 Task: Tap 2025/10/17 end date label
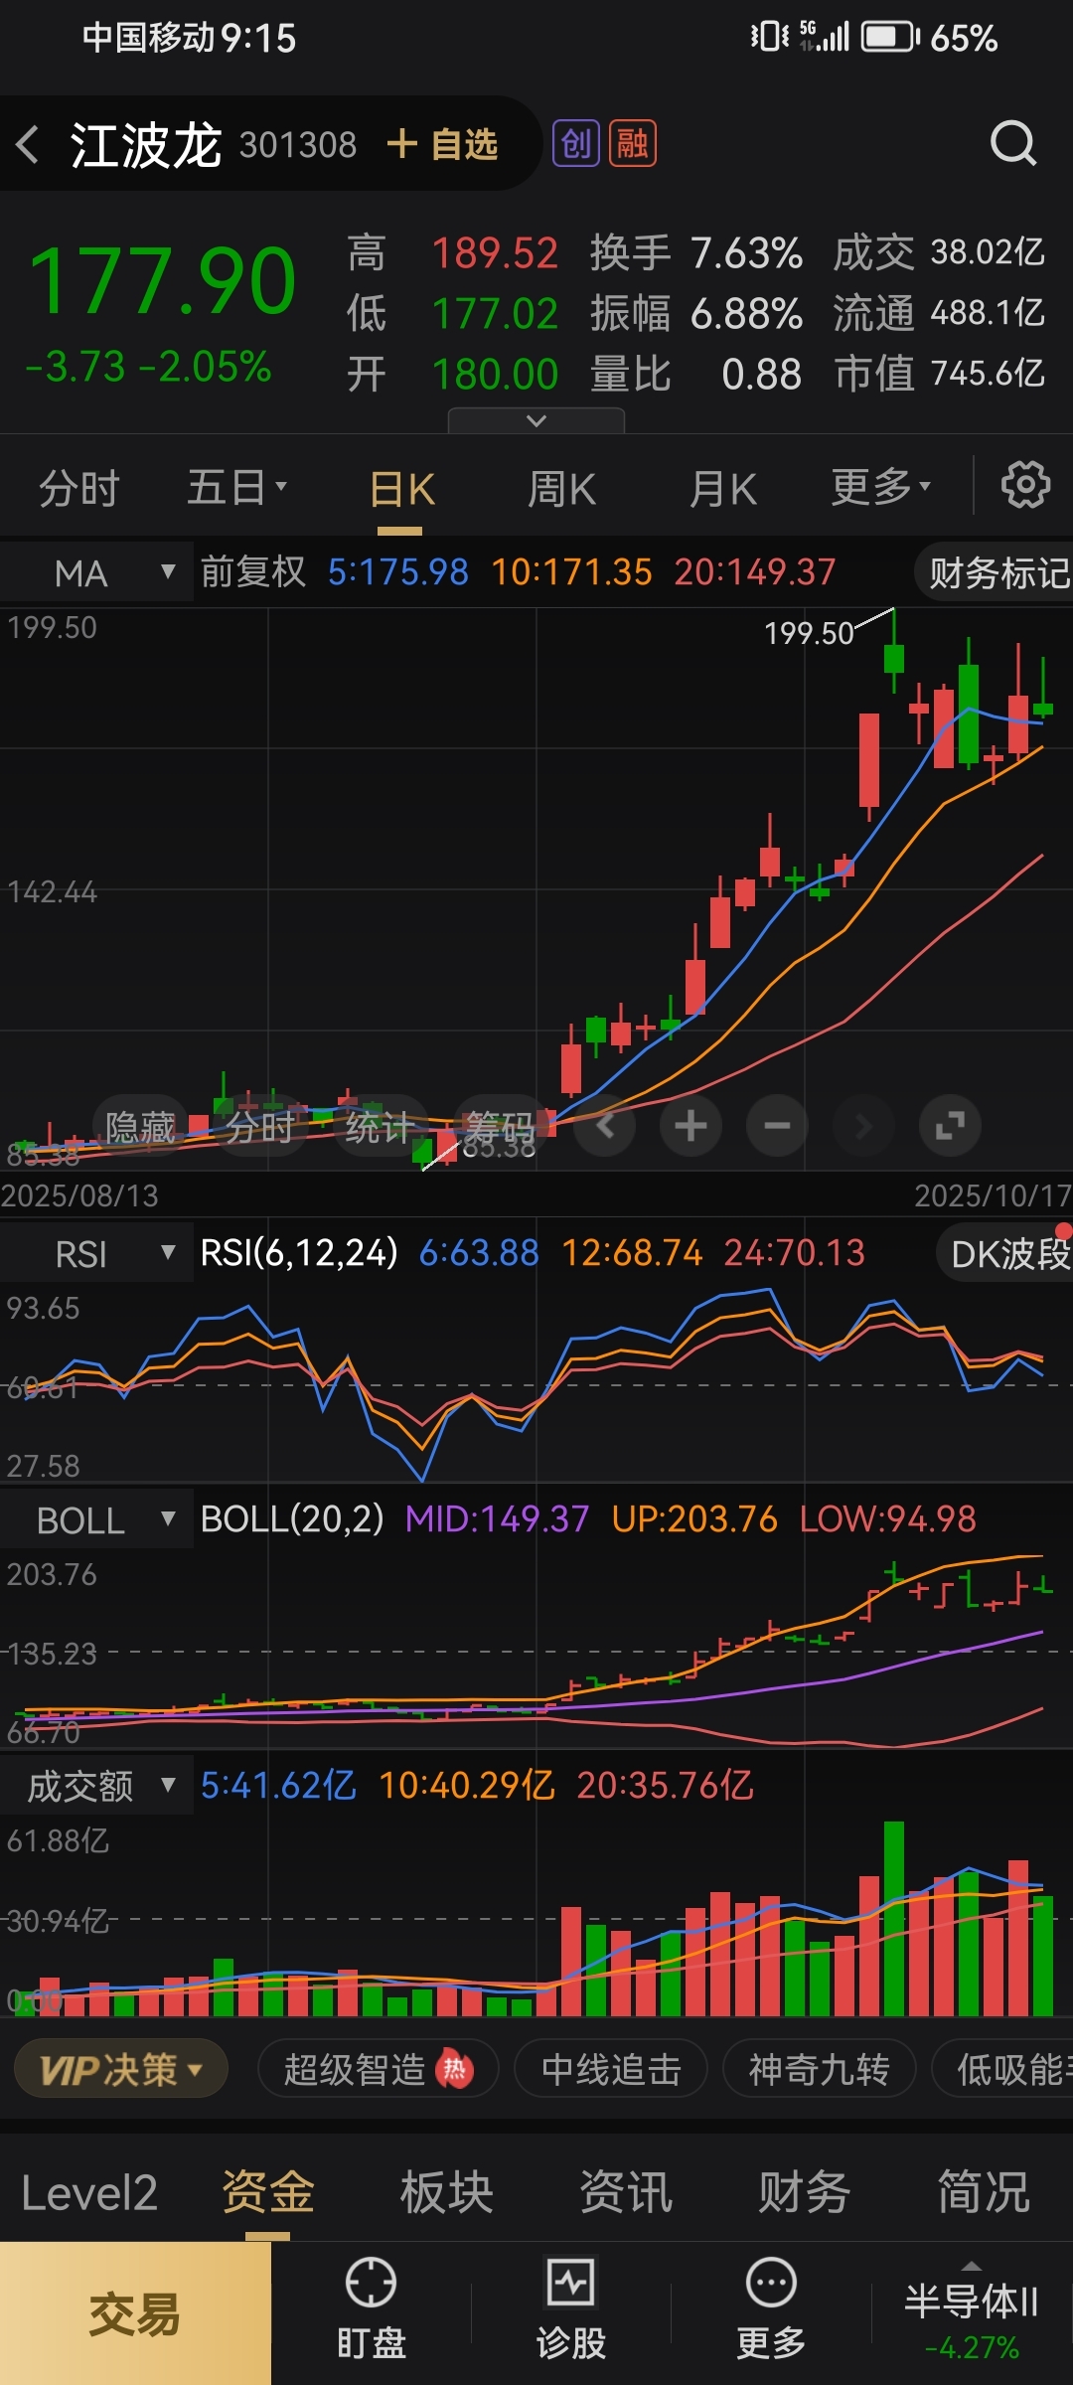coord(993,1195)
